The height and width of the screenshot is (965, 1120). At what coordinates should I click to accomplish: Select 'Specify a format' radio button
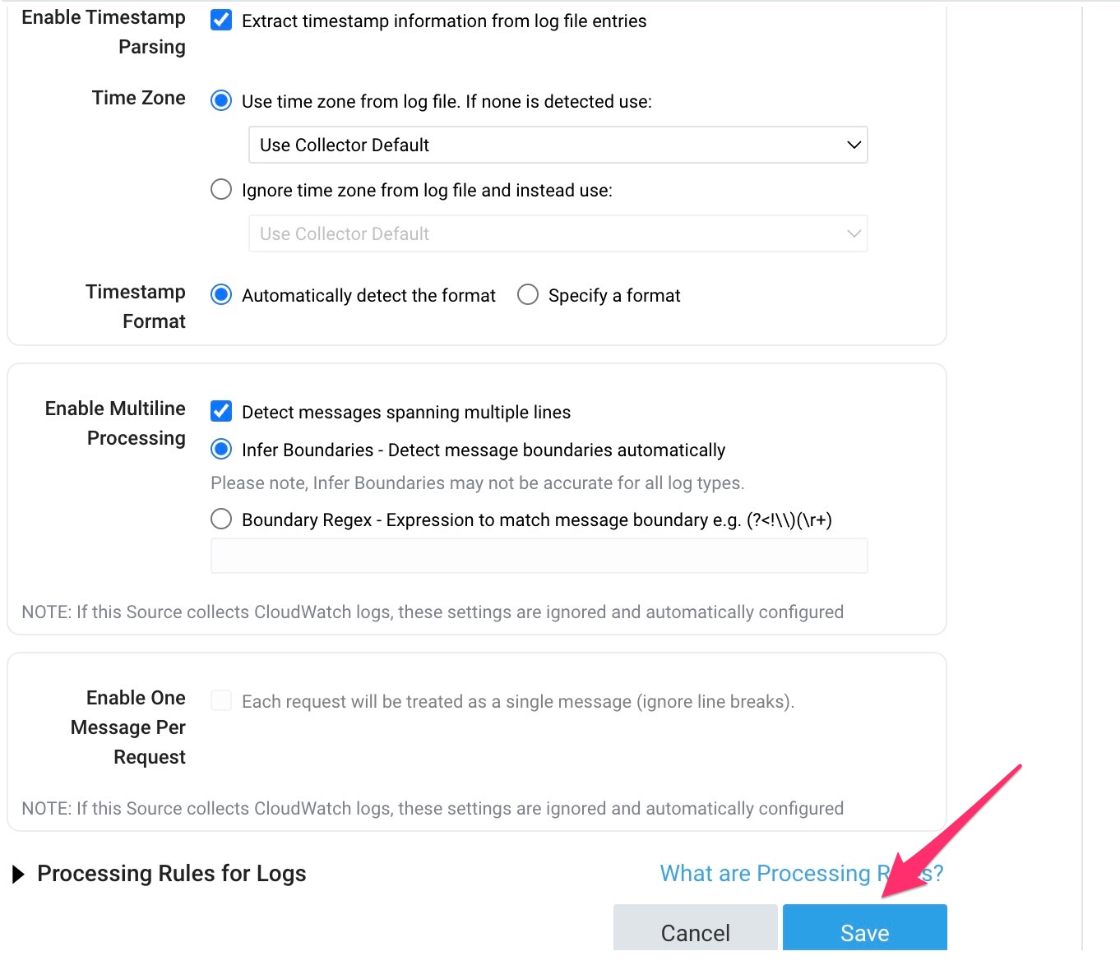pyautogui.click(x=527, y=294)
